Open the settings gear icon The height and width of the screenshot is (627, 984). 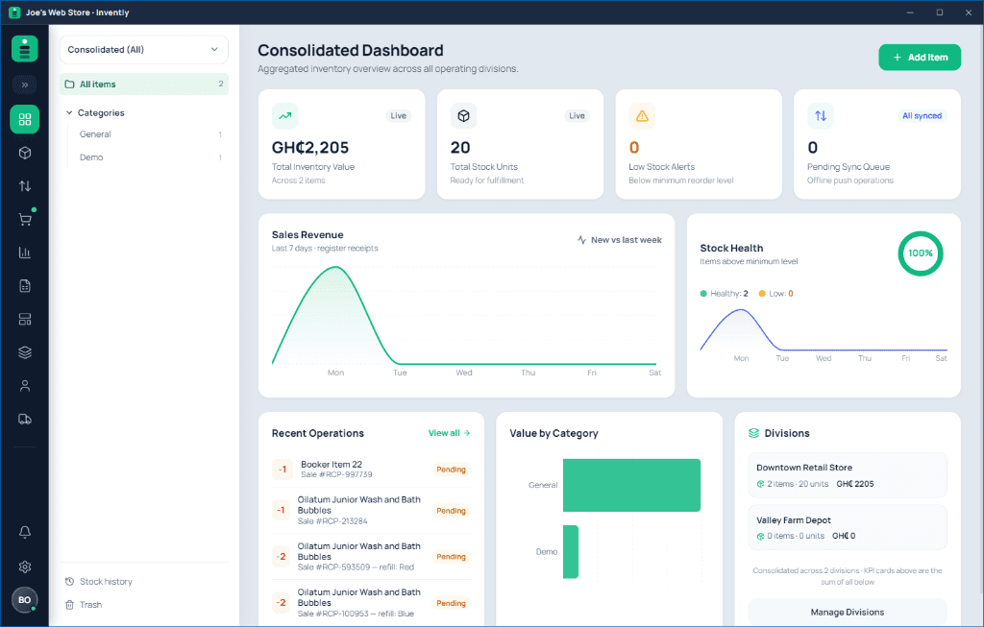click(24, 567)
